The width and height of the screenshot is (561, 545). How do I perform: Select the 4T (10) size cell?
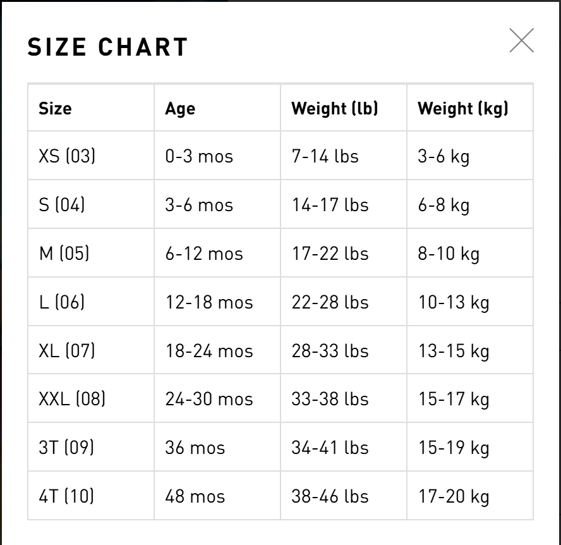coord(66,496)
